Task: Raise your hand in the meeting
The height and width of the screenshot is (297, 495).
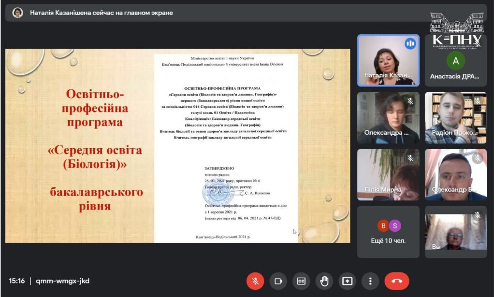Action: coord(324,281)
